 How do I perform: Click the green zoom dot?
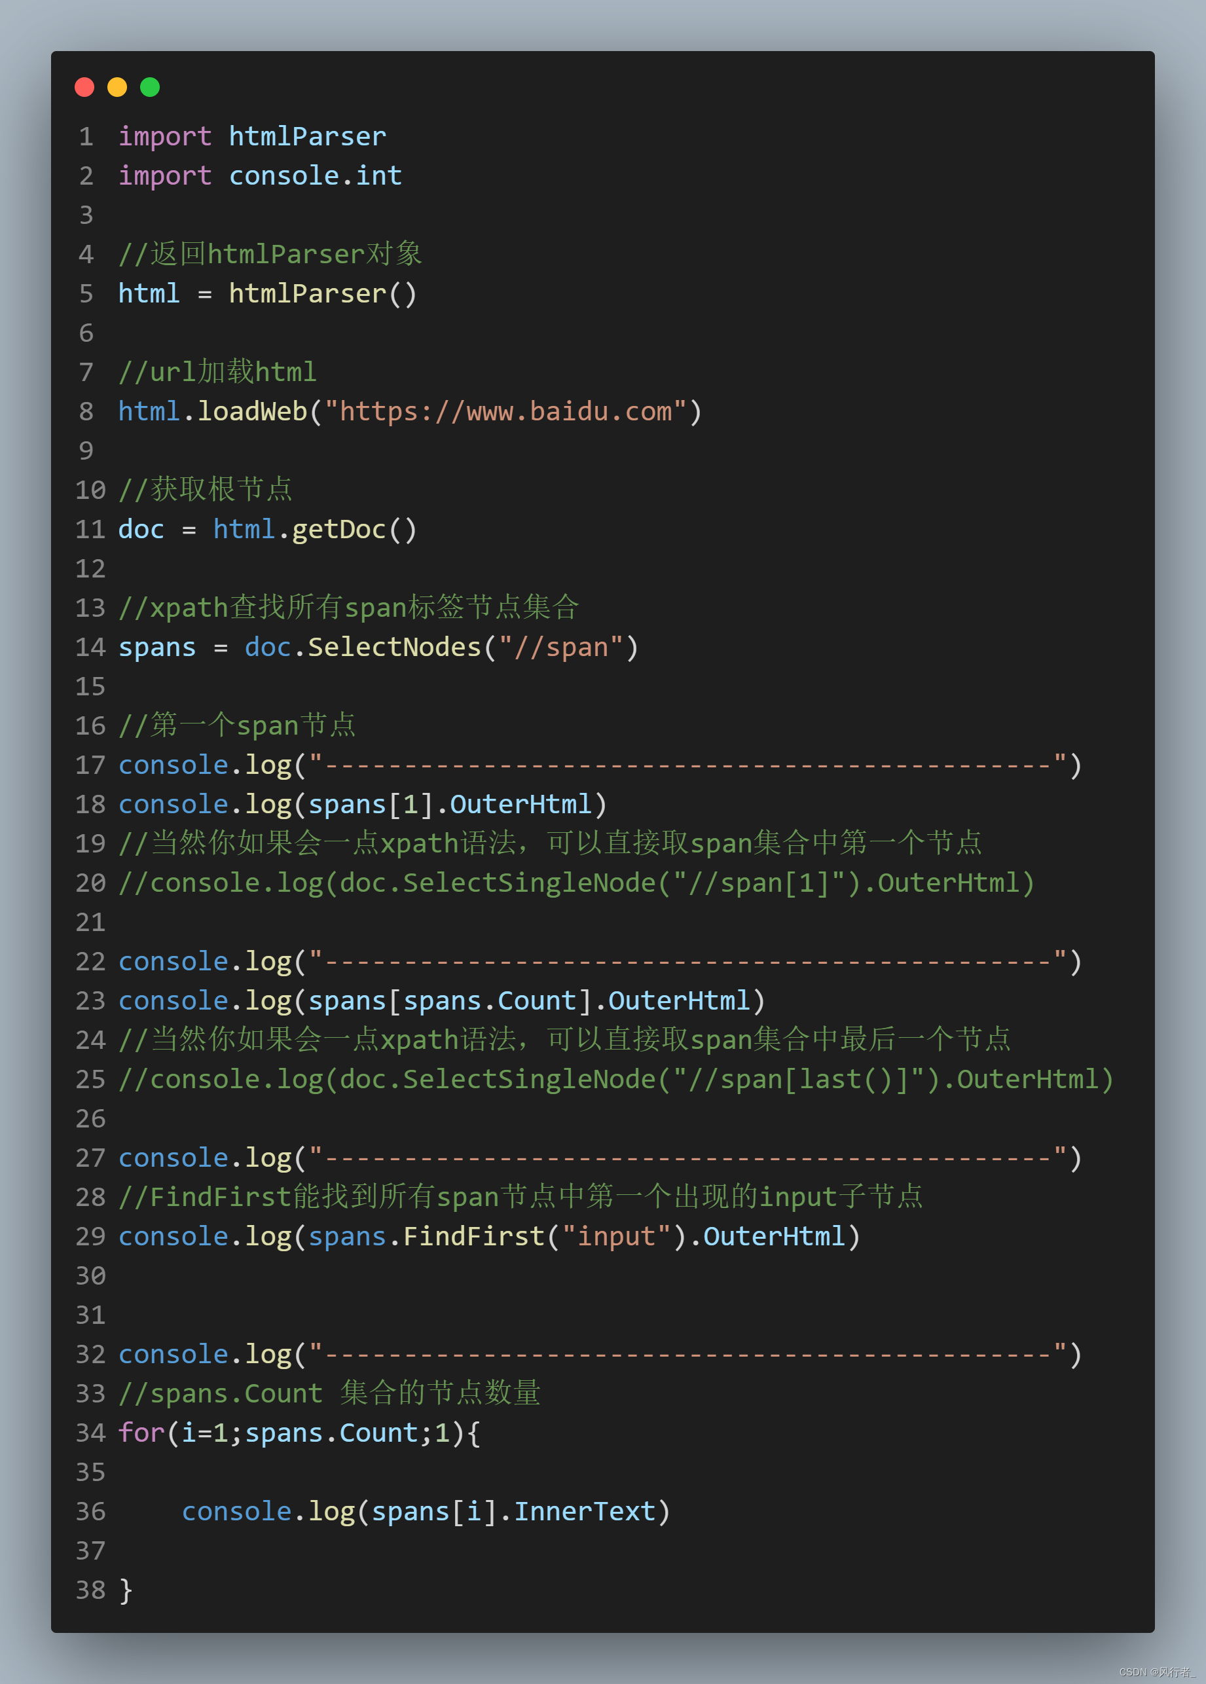click(x=149, y=87)
